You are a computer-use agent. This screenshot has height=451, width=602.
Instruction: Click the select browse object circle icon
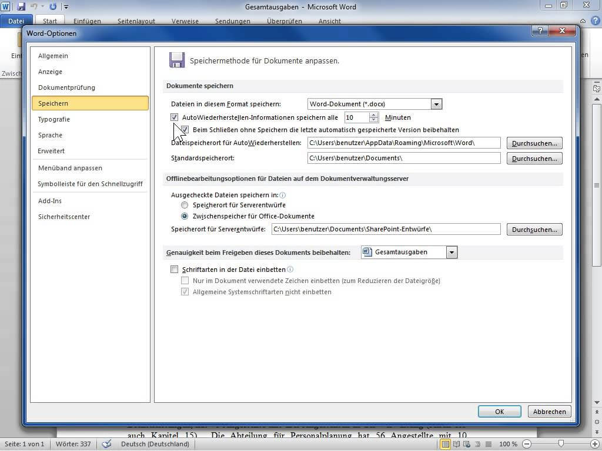[597, 422]
